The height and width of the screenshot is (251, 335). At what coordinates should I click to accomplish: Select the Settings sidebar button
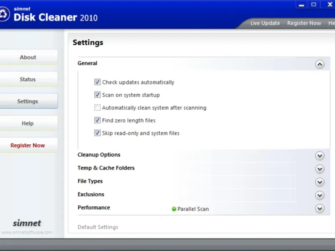point(28,101)
